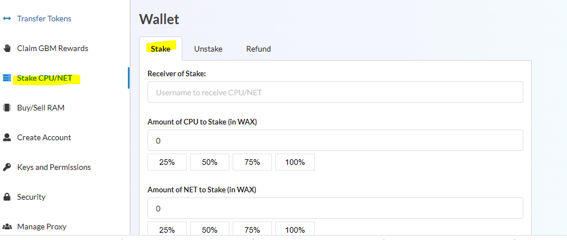Open the Refund tab

pos(259,49)
